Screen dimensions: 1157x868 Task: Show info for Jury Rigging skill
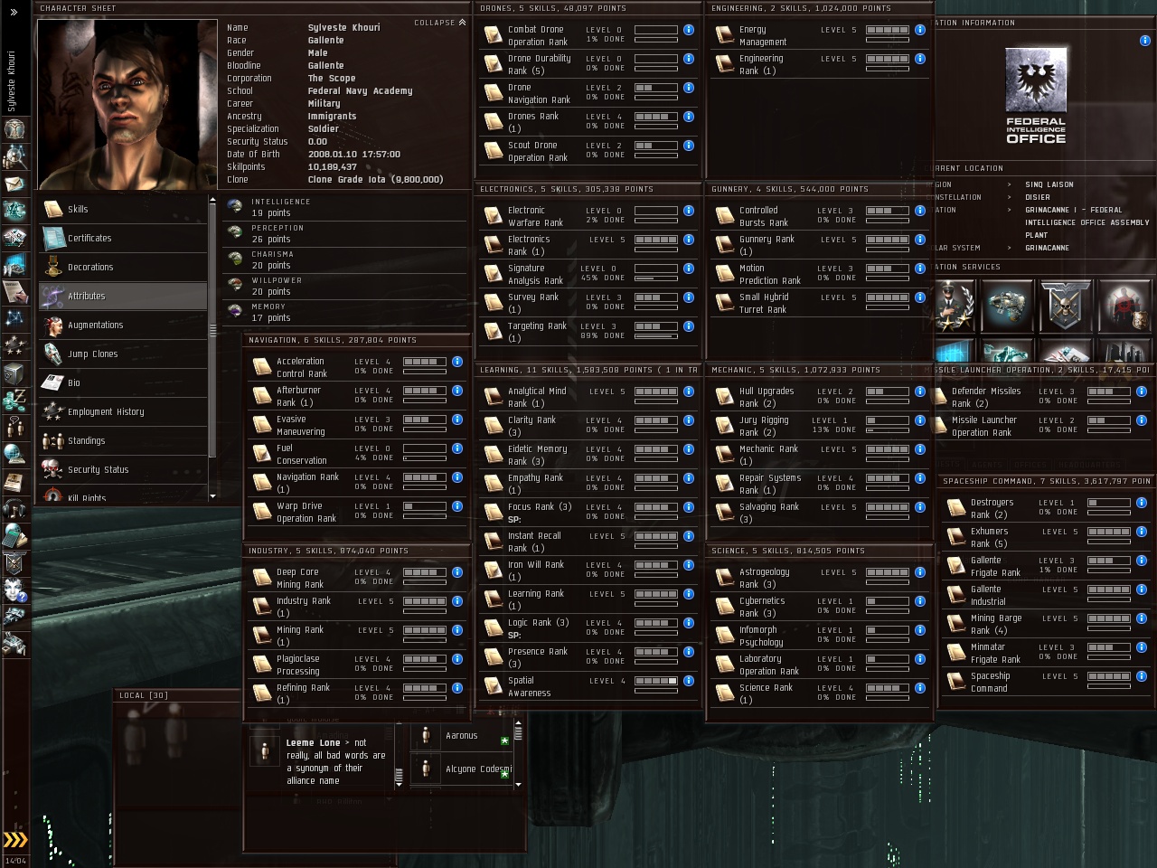point(920,420)
